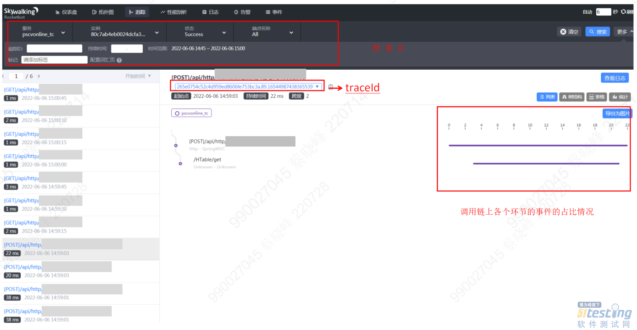Click the page number 1 field
The width and height of the screenshot is (637, 330).
click(x=16, y=76)
